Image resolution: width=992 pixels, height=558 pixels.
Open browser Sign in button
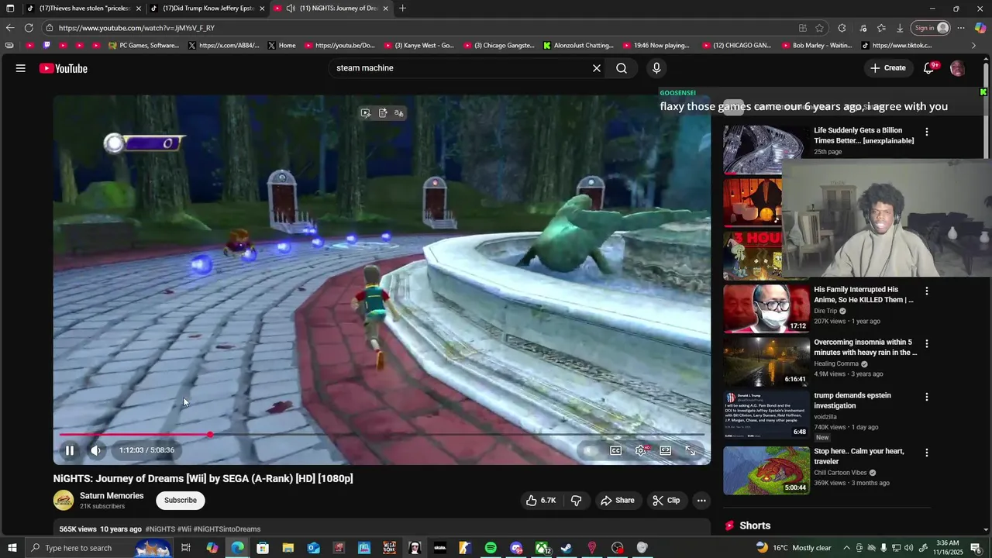[932, 28]
